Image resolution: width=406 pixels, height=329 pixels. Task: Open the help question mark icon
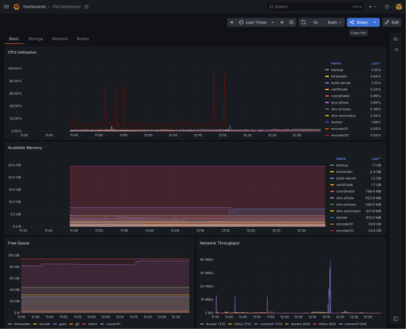pyautogui.click(x=387, y=7)
